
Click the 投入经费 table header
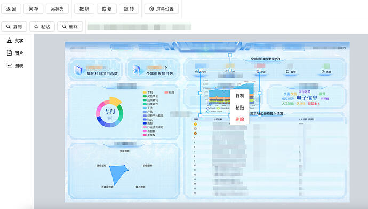pos(306,119)
